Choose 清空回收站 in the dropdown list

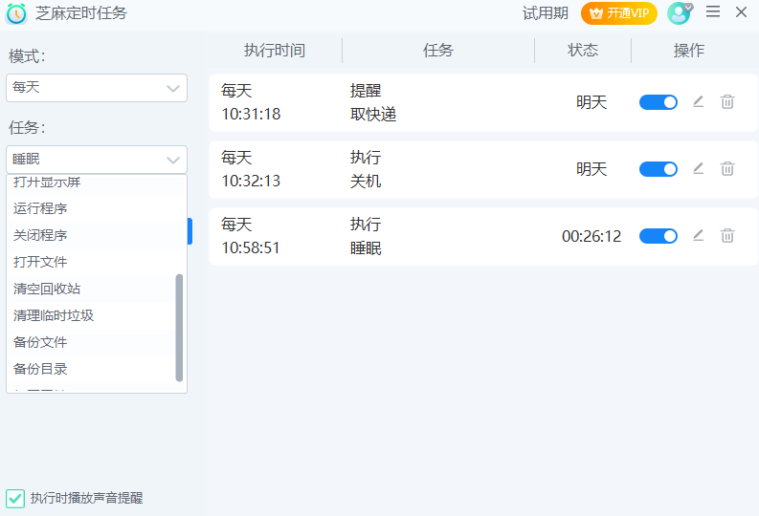pos(47,289)
